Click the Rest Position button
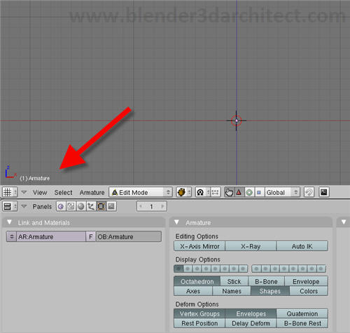The image size is (350, 333). click(199, 323)
